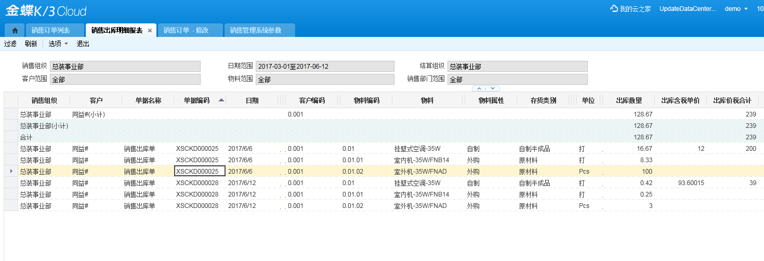Select the selected XSCKD000025 cell in highlighted row

200,171
